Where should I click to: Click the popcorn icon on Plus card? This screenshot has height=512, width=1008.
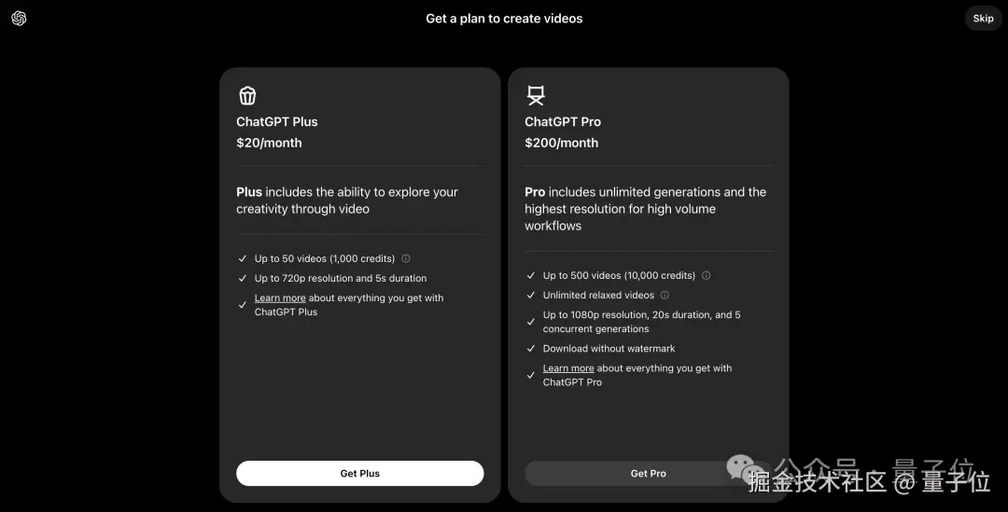coord(247,95)
